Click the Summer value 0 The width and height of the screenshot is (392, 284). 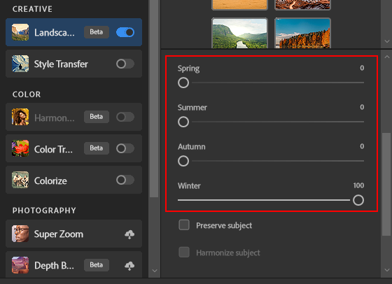[x=362, y=107]
